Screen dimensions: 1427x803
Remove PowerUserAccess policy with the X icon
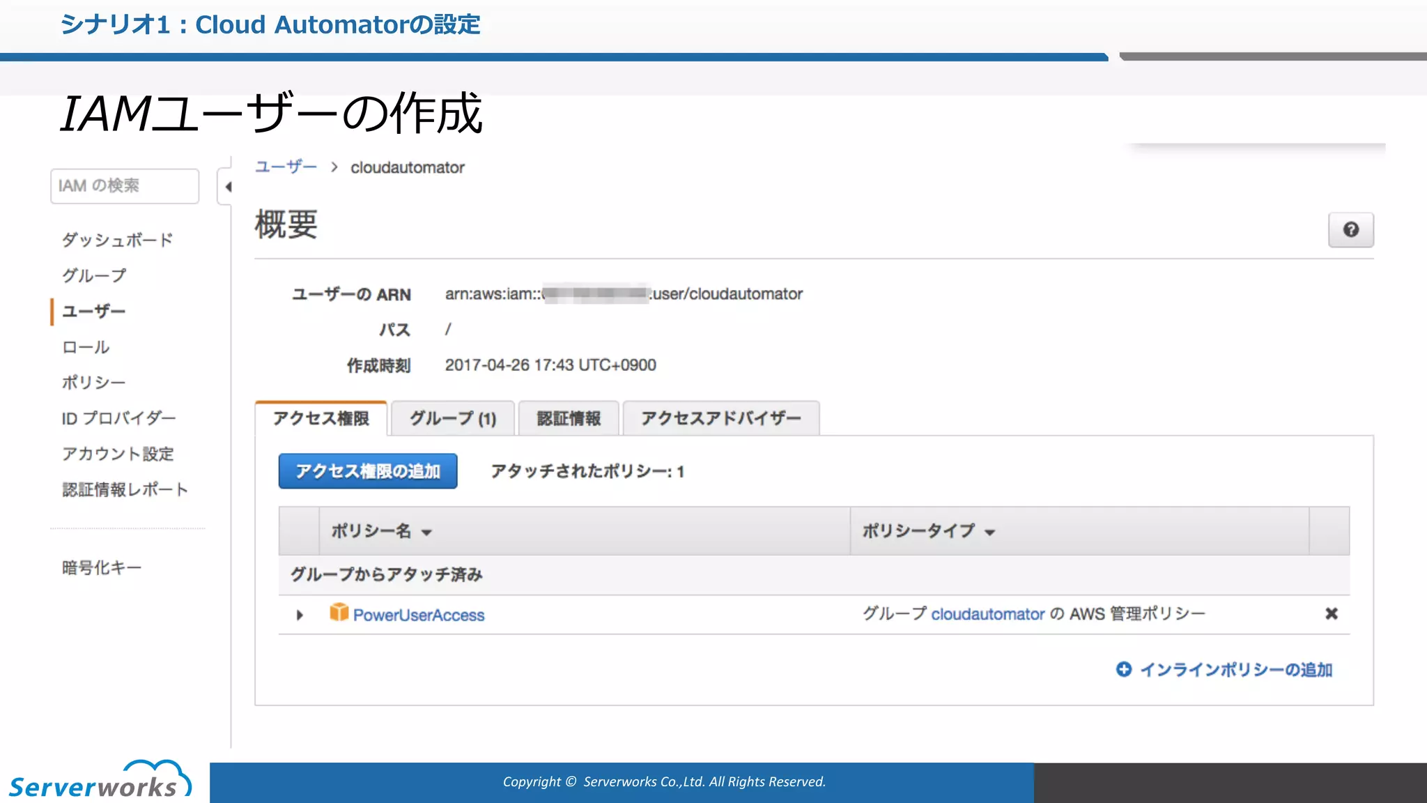point(1331,613)
